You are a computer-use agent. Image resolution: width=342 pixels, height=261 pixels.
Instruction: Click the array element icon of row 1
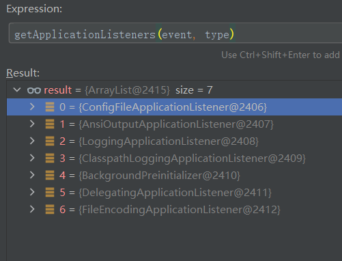point(50,124)
